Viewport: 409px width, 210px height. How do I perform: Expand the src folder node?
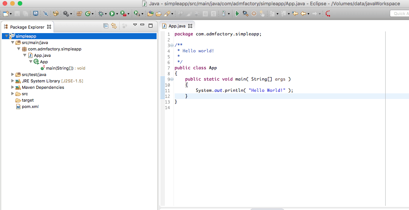(x=12, y=93)
